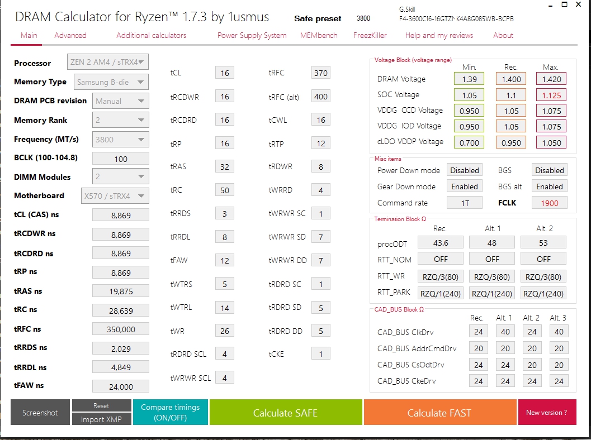
Task: Switch to the Main tab
Action: 29,35
